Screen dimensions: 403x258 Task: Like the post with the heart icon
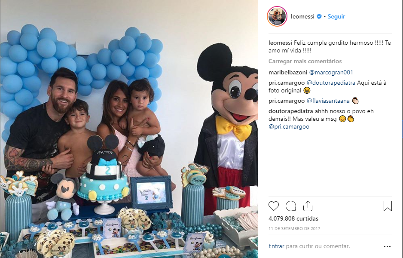tap(273, 206)
